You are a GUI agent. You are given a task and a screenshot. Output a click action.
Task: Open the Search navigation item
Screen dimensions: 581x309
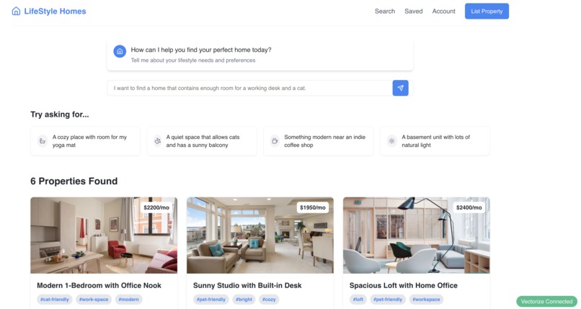[385, 11]
